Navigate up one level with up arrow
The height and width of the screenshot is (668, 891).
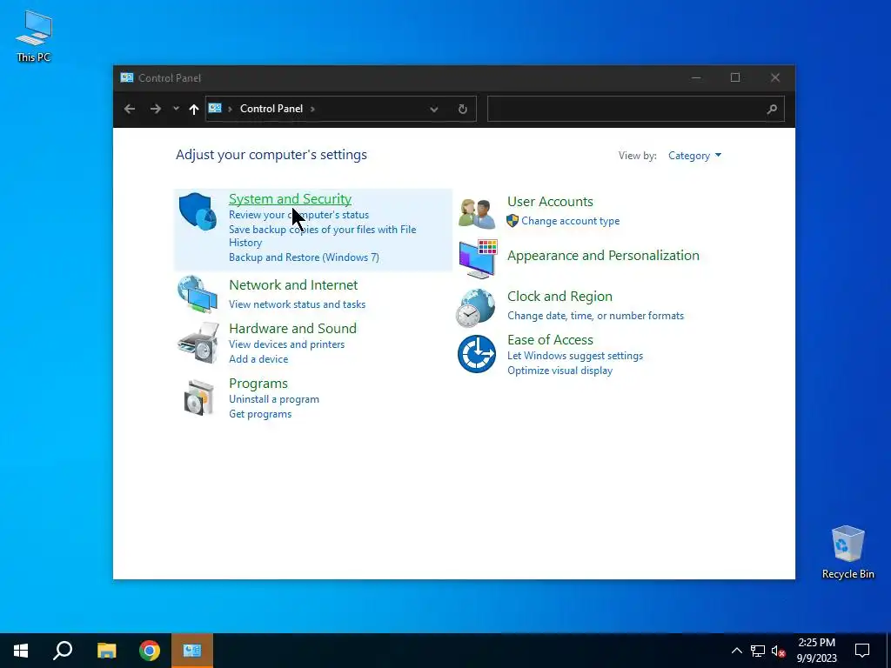(194, 109)
